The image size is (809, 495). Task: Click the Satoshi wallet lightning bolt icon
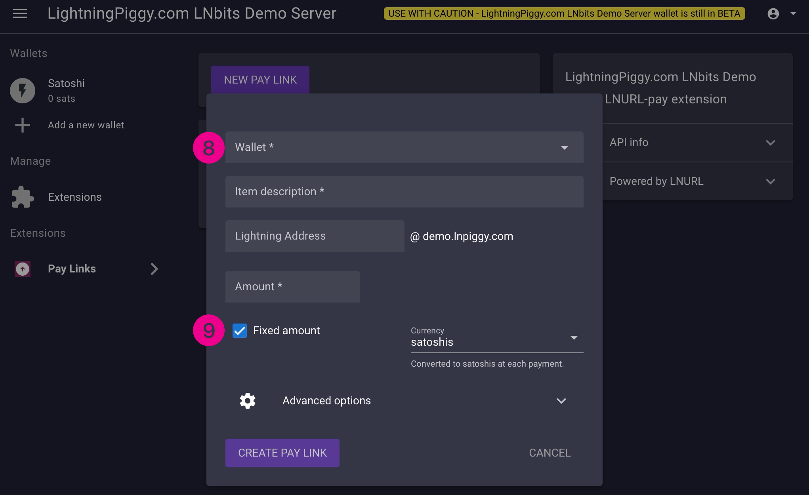(23, 91)
